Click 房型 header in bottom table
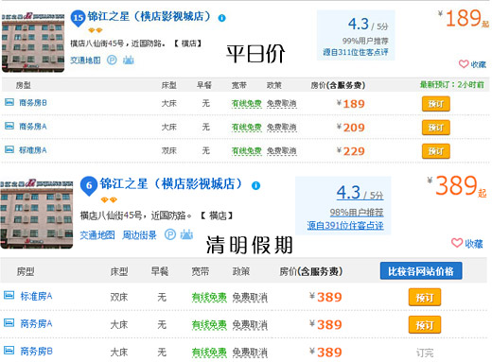Image resolution: width=492 pixels, height=362 pixels. [x=26, y=271]
